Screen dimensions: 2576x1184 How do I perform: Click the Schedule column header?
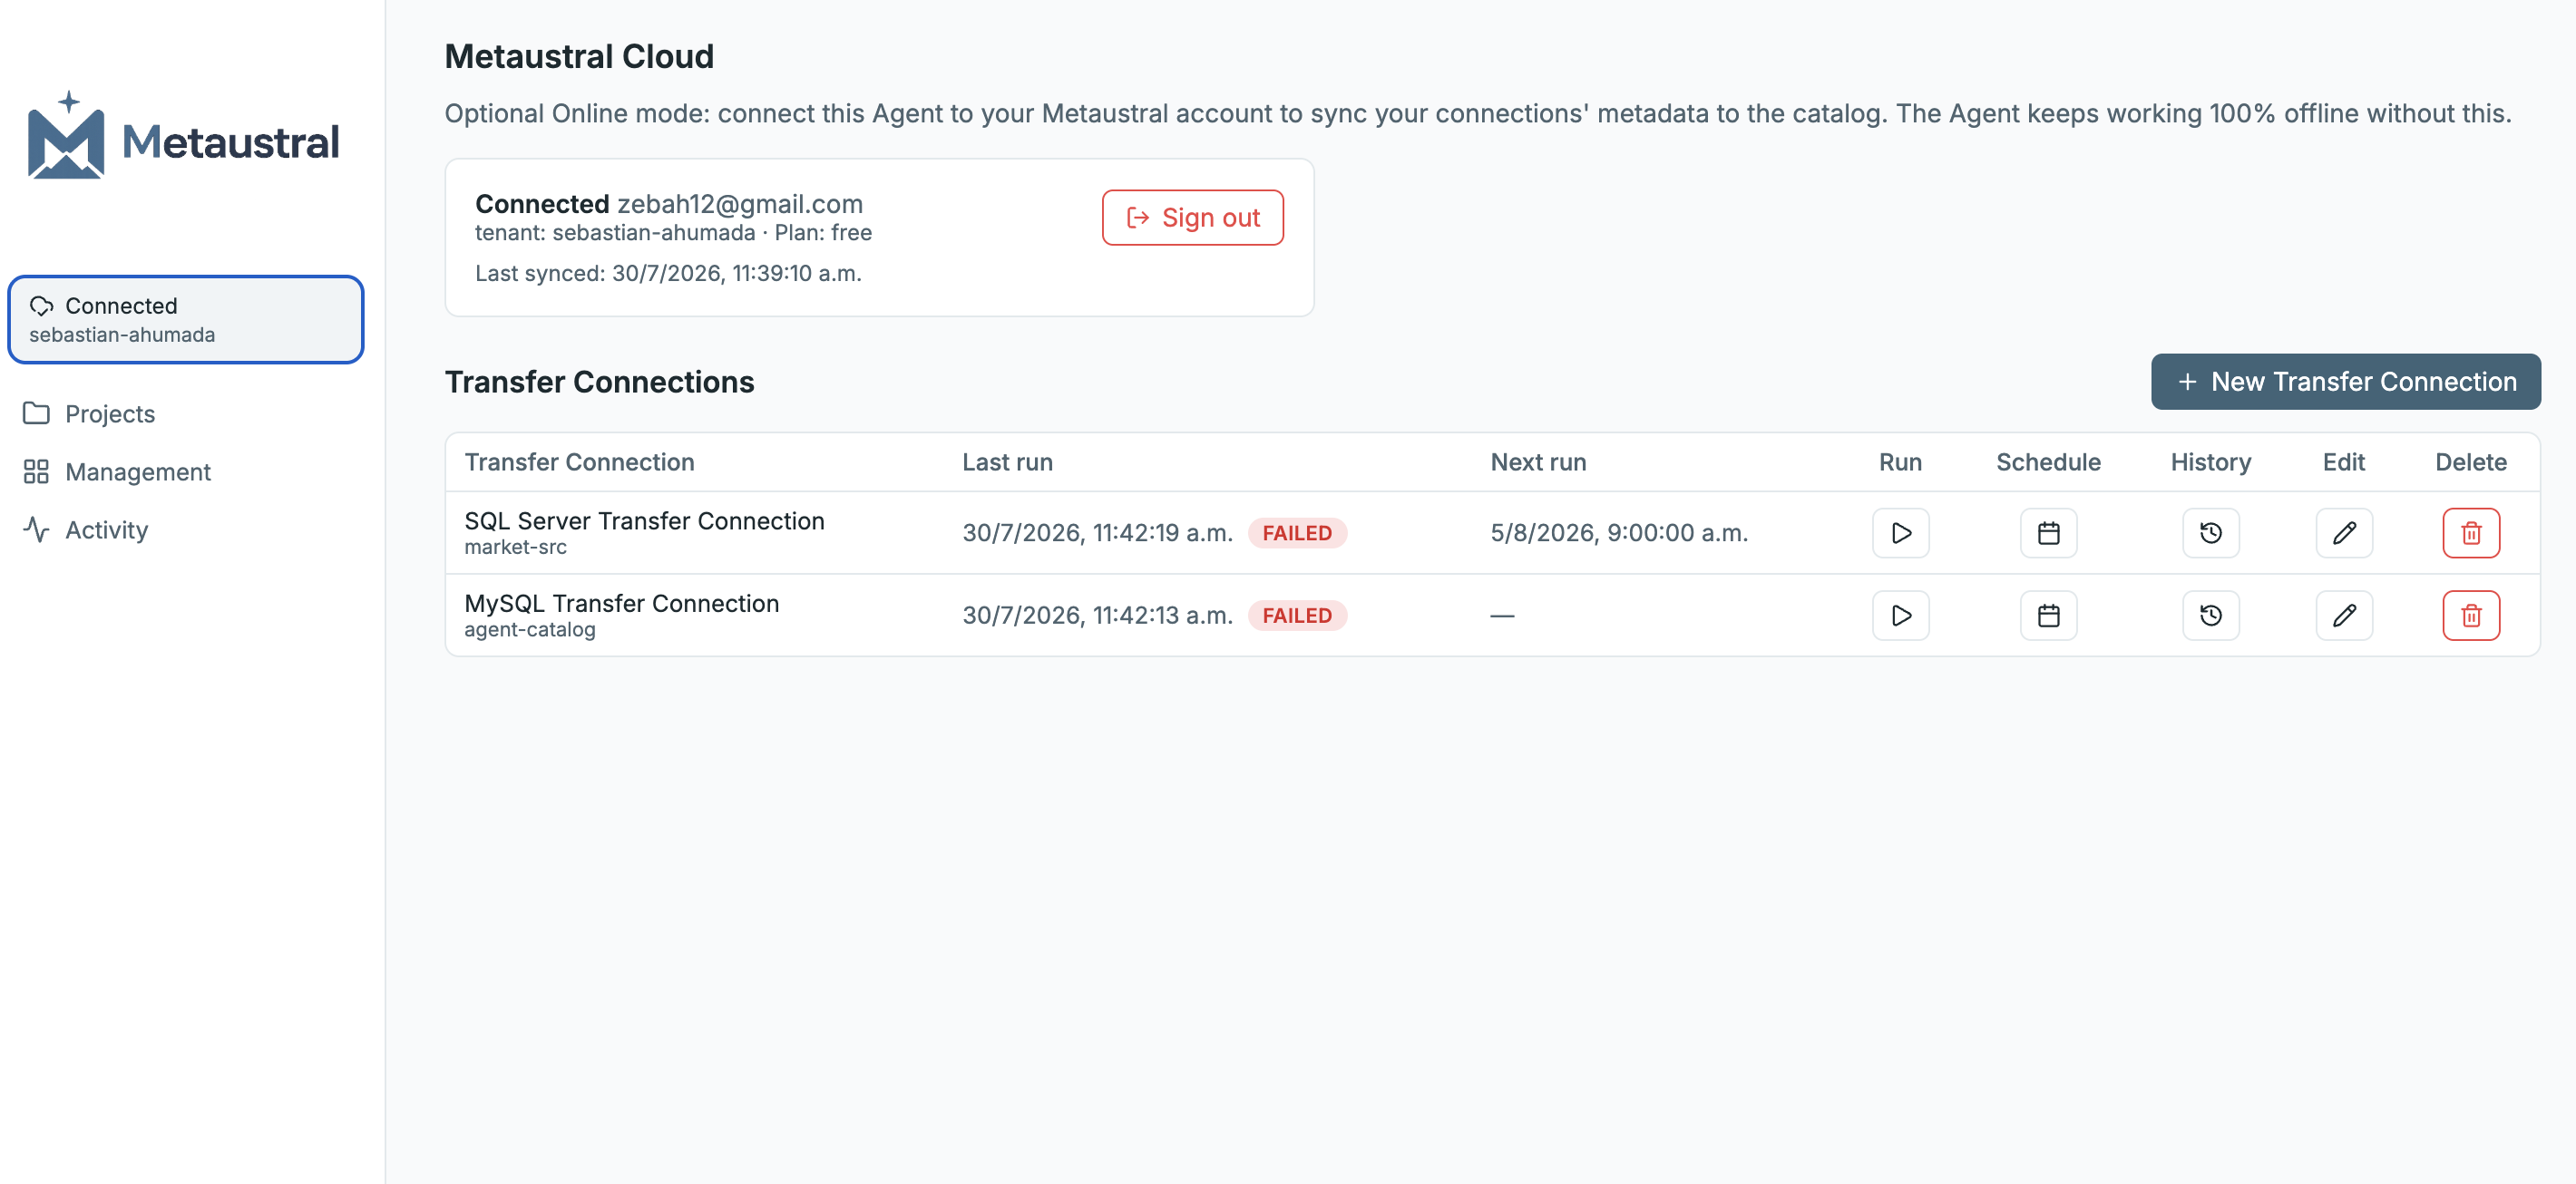[2048, 461]
